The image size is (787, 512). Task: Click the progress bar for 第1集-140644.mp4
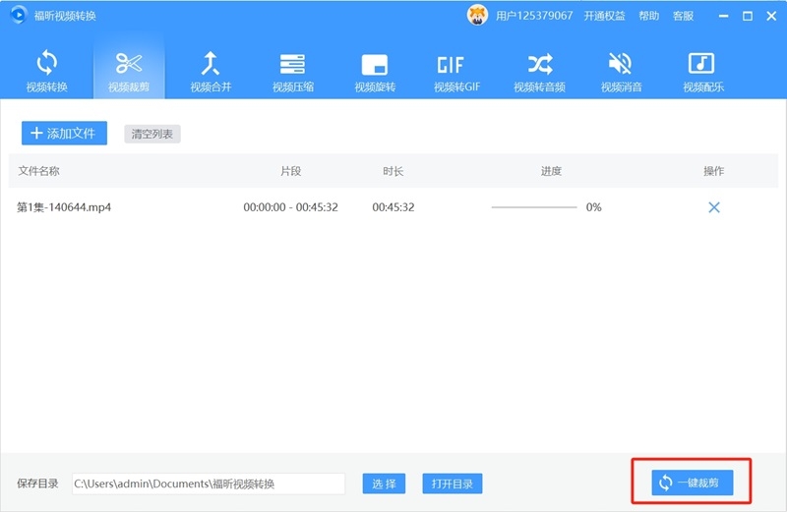[x=534, y=207]
